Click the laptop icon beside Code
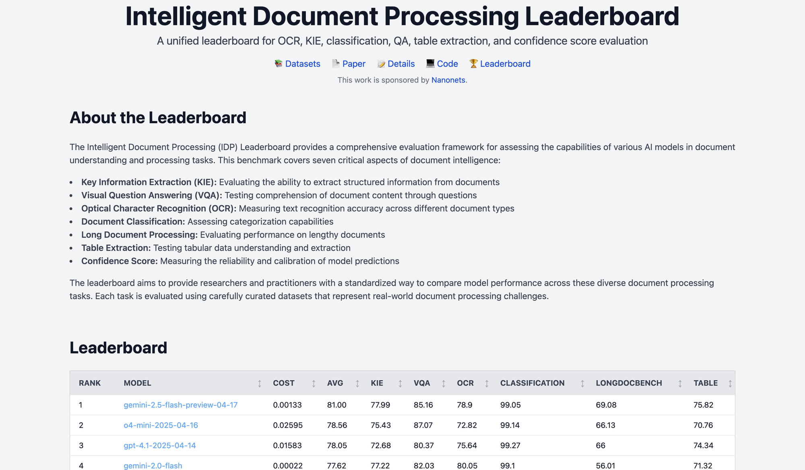 [430, 63]
